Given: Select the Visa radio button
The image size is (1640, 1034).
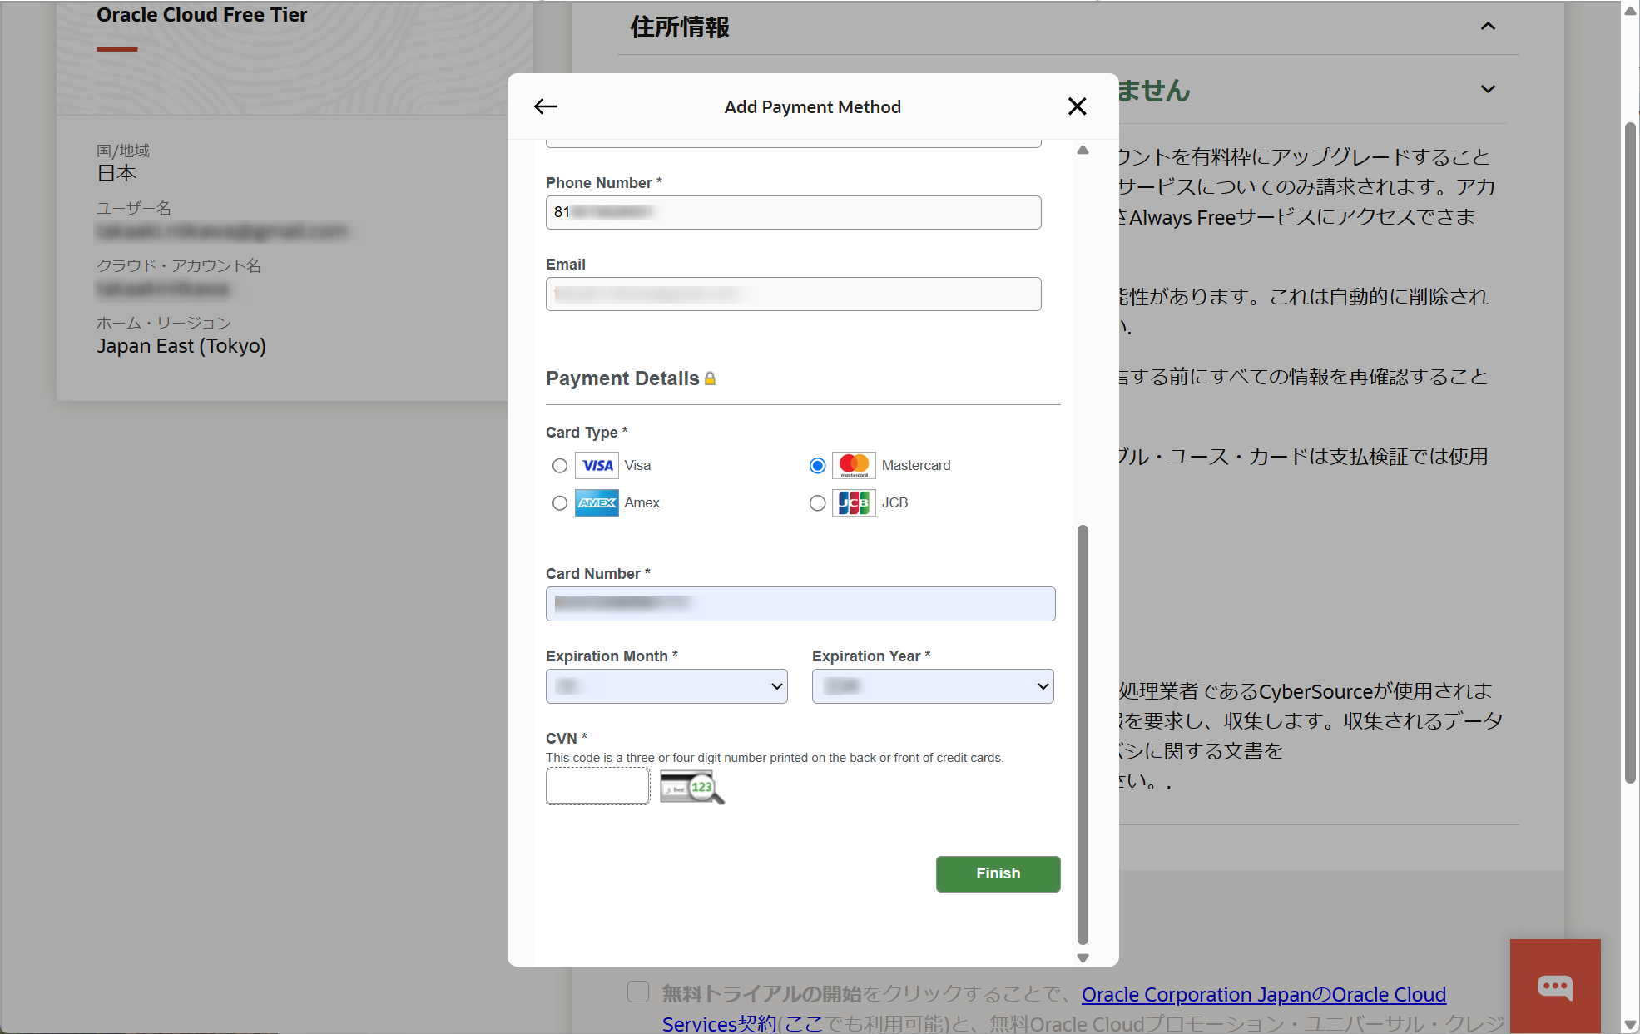Looking at the screenshot, I should pyautogui.click(x=560, y=466).
